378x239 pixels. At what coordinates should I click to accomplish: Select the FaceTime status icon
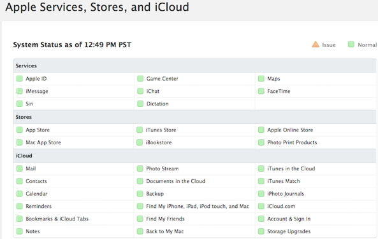point(261,91)
